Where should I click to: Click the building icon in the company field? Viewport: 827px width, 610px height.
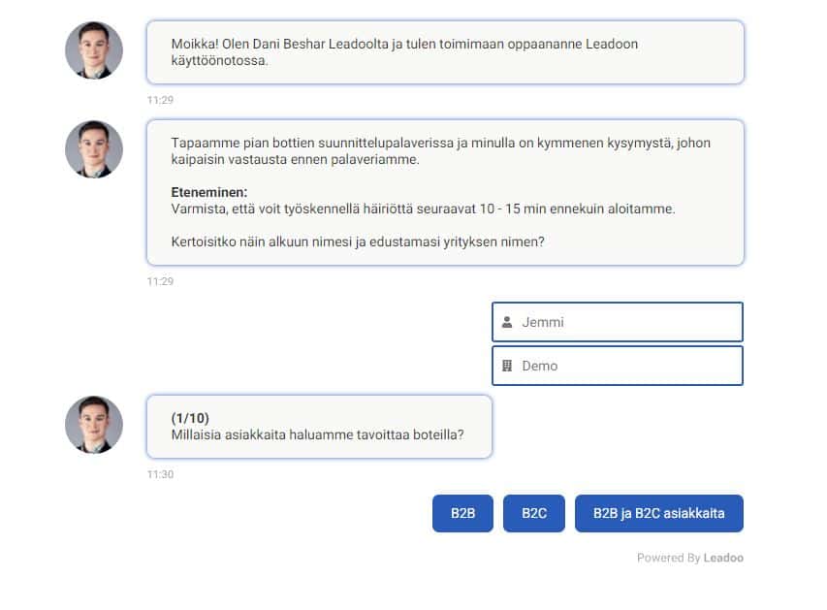point(508,366)
